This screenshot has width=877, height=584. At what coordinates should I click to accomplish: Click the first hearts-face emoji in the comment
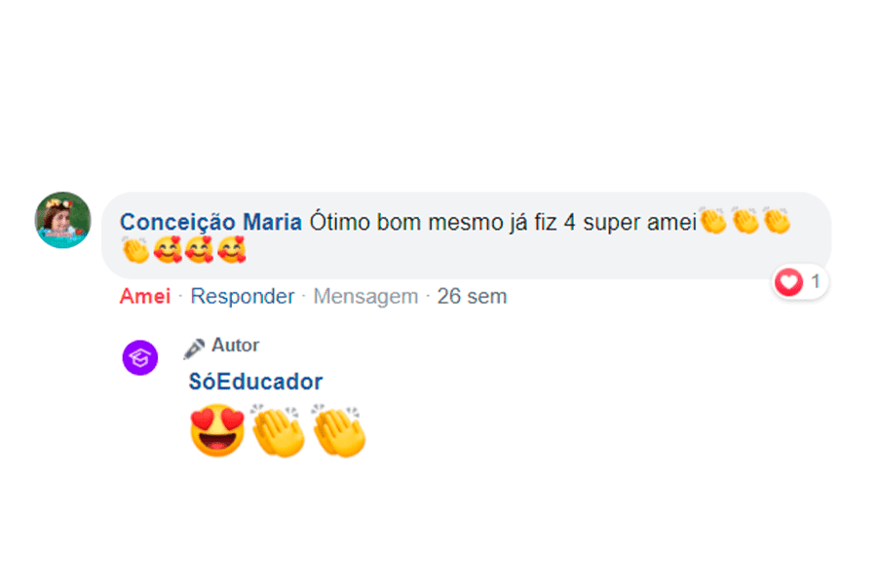tap(168, 251)
